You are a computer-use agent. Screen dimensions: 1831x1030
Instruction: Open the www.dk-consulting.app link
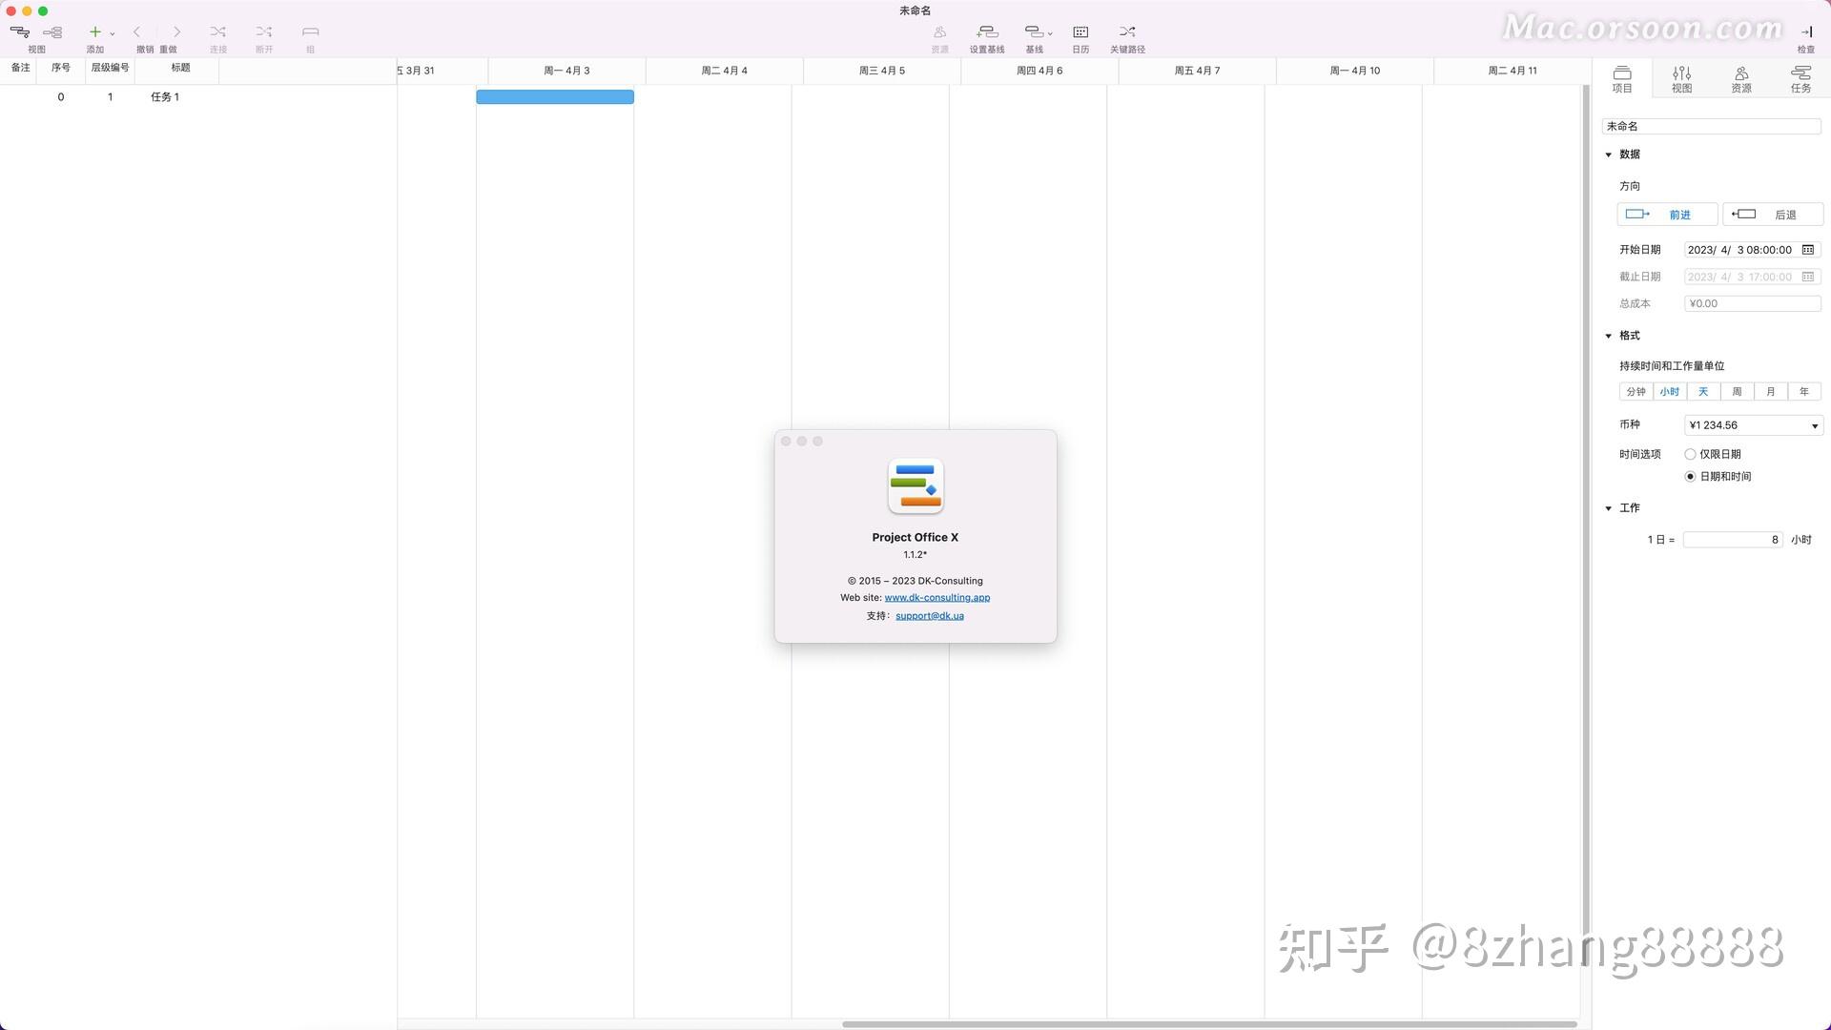(936, 597)
